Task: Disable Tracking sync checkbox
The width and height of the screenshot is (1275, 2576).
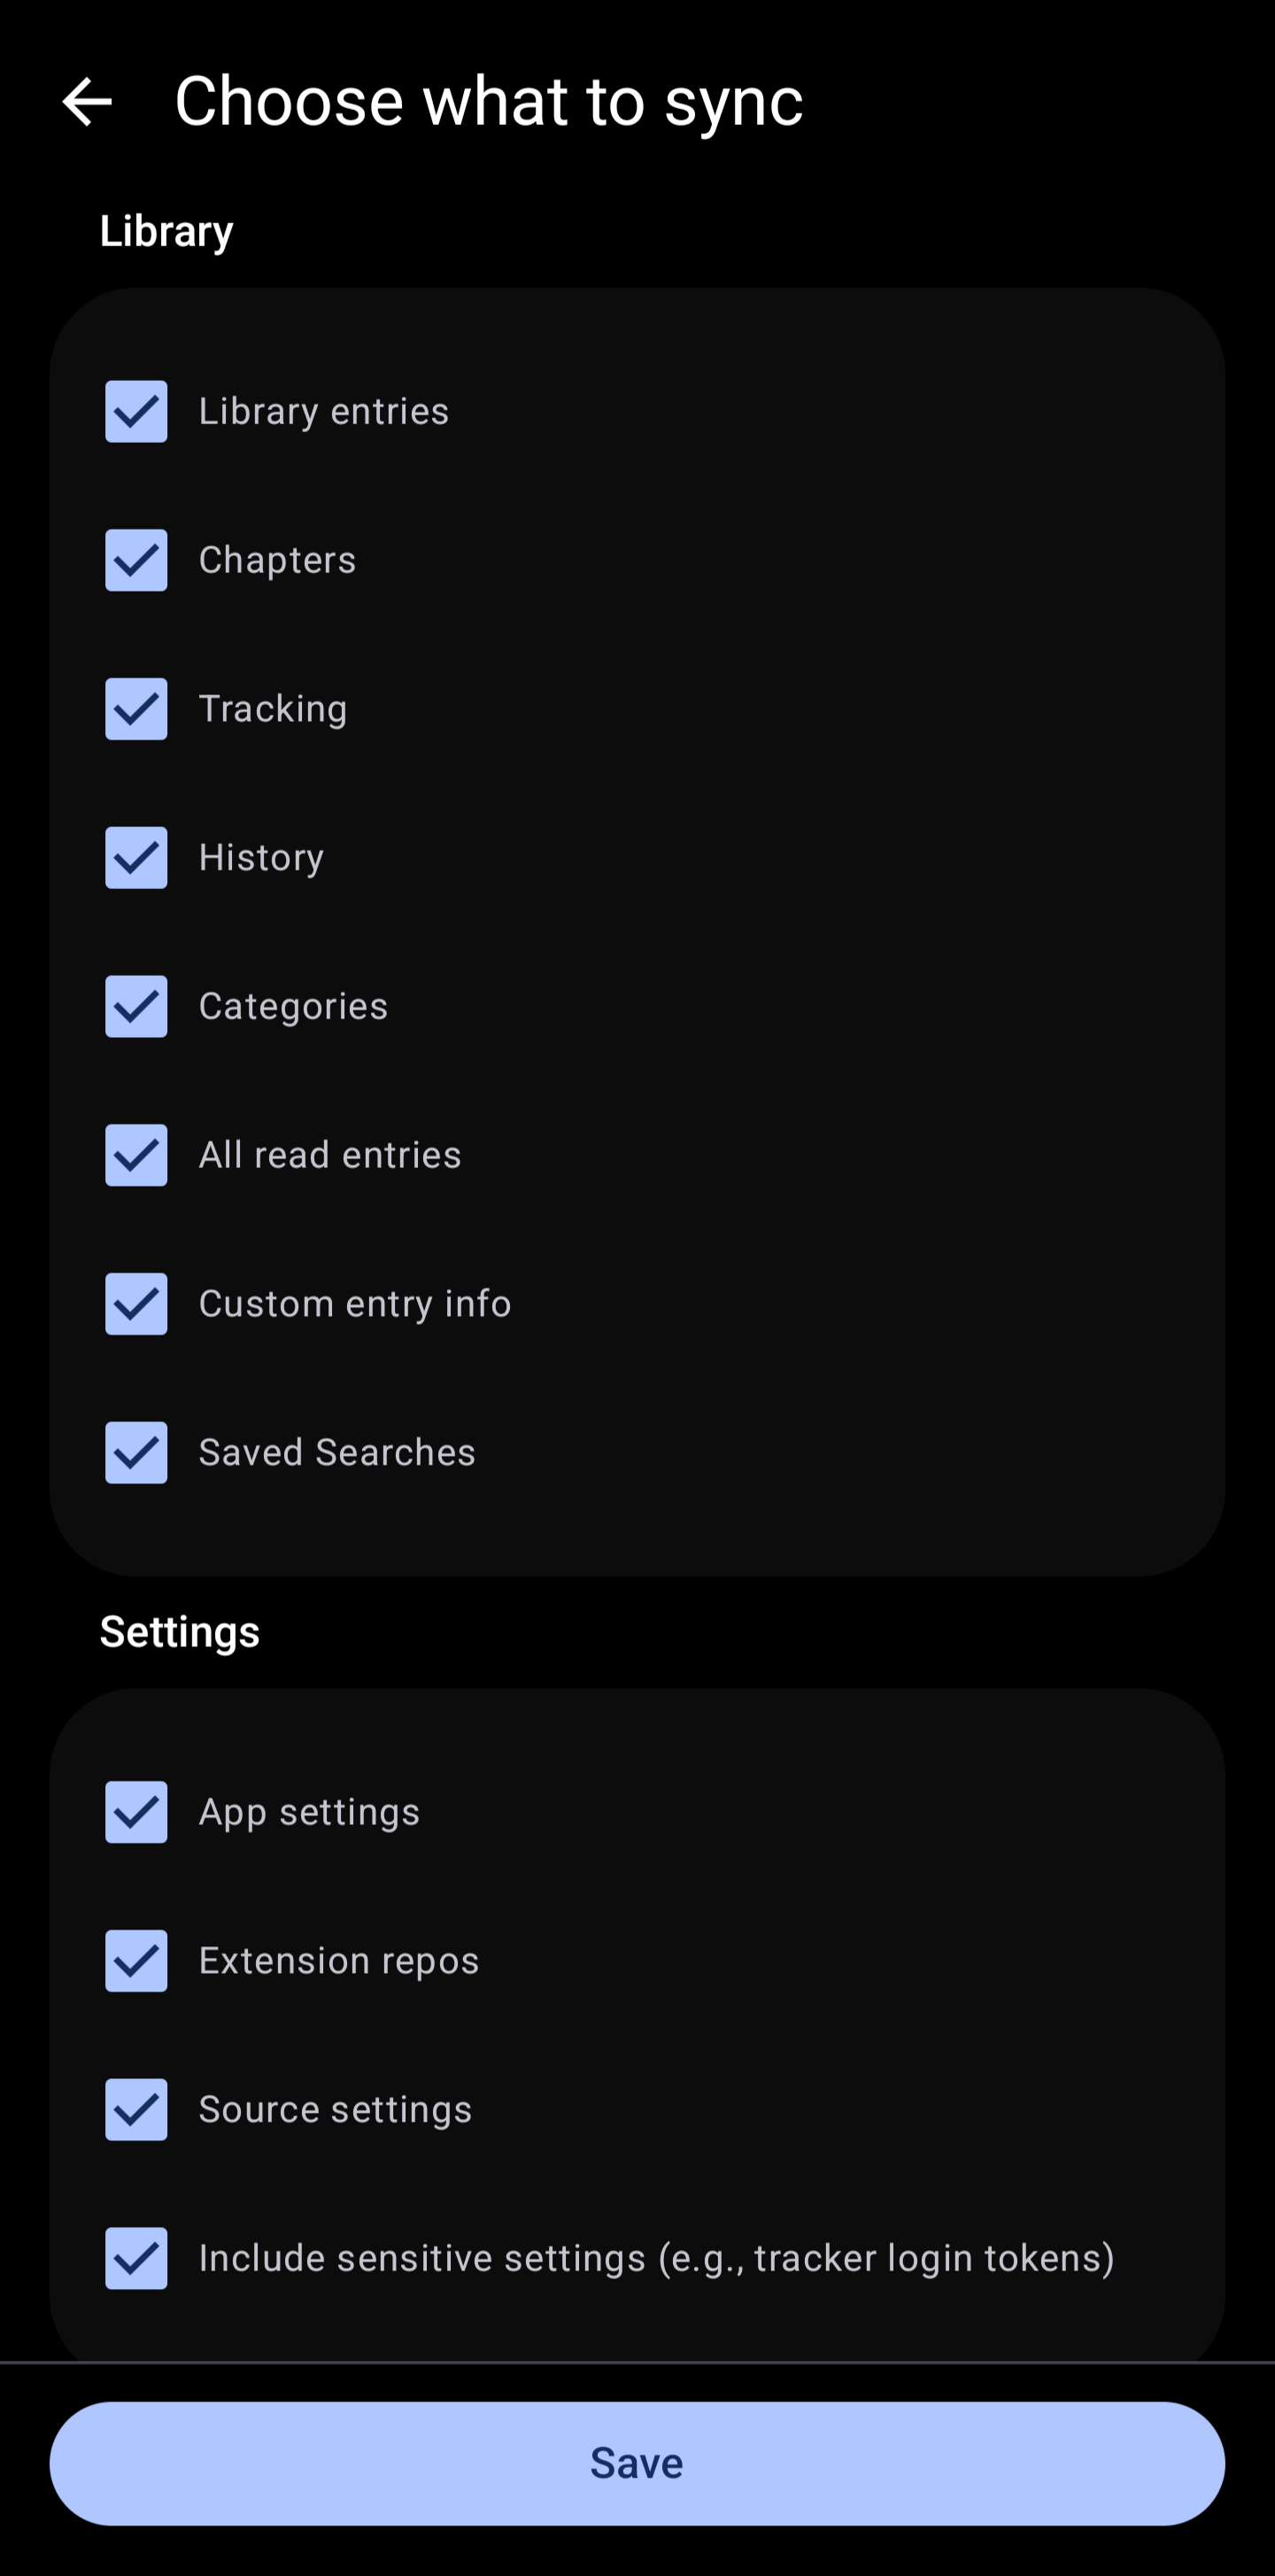Action: click(136, 709)
